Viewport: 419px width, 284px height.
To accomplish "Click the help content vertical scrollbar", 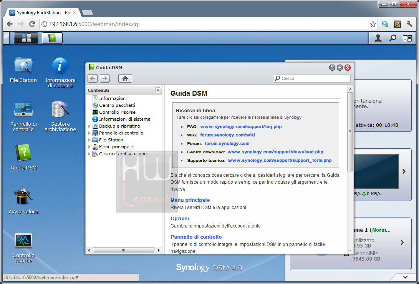I will [350, 131].
